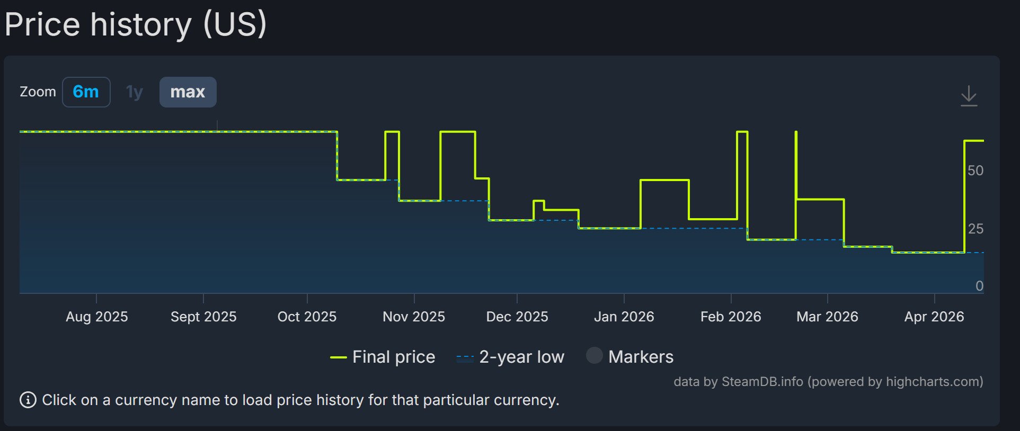Click the price spike near Mar 2026
Viewport: 1020px width, 431px height.
click(795, 159)
